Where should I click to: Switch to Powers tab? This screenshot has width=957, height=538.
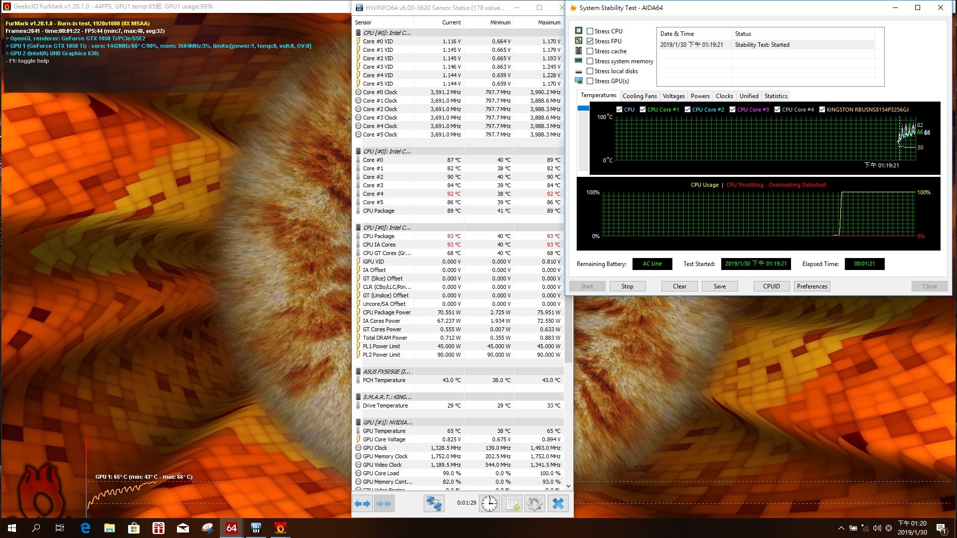pyautogui.click(x=700, y=96)
